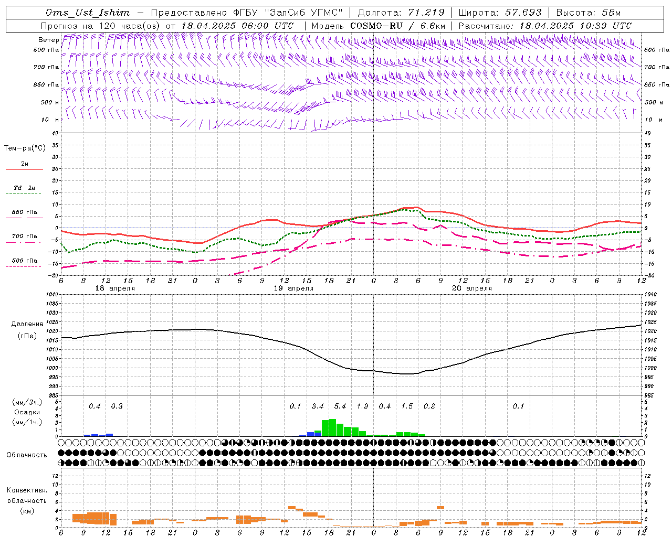Click the date label 19 апреля
The height and width of the screenshot is (537, 672).
tap(293, 288)
